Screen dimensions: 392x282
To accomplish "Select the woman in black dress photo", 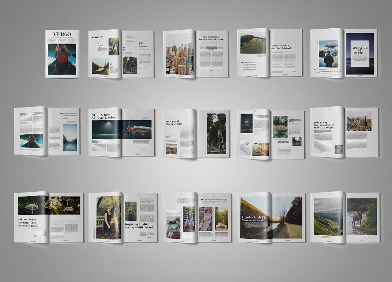I will (108, 217).
